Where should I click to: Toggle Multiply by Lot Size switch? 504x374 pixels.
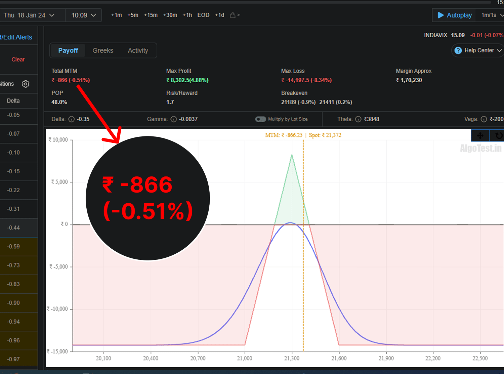pos(260,119)
